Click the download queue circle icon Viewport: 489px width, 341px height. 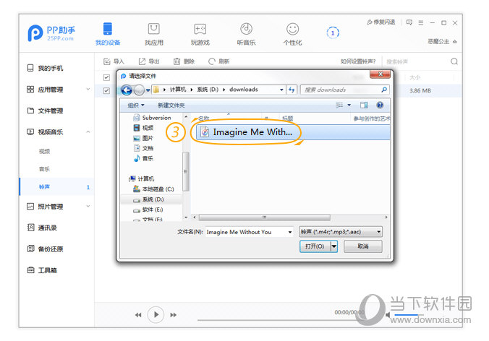click(333, 33)
